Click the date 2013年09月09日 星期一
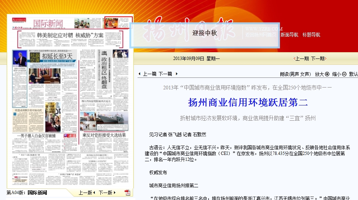The width and height of the screenshot is (358, 200). point(196,58)
